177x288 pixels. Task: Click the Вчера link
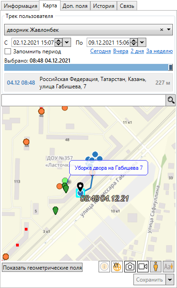coord(121,51)
